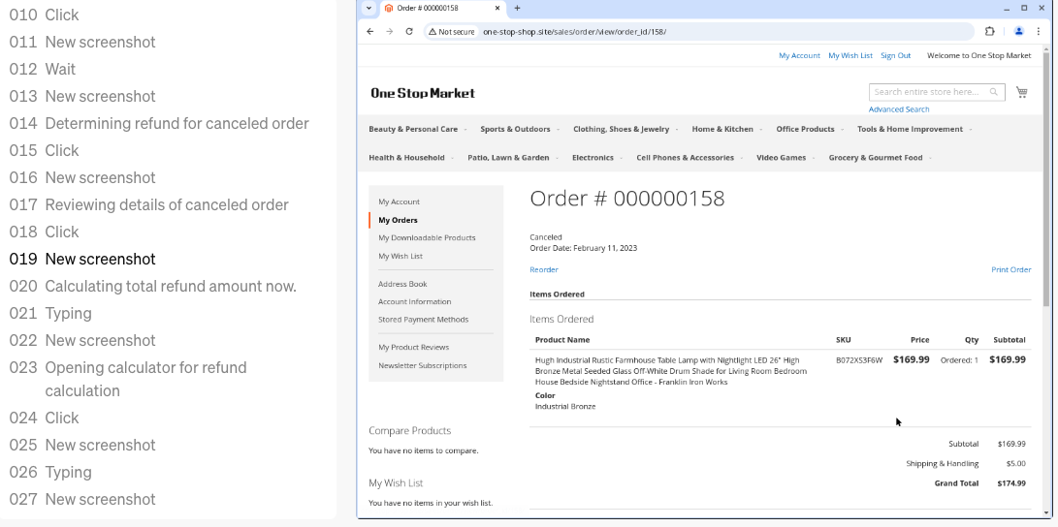Click the Print Order link
Viewport: 1058px width, 527px height.
click(x=1010, y=269)
